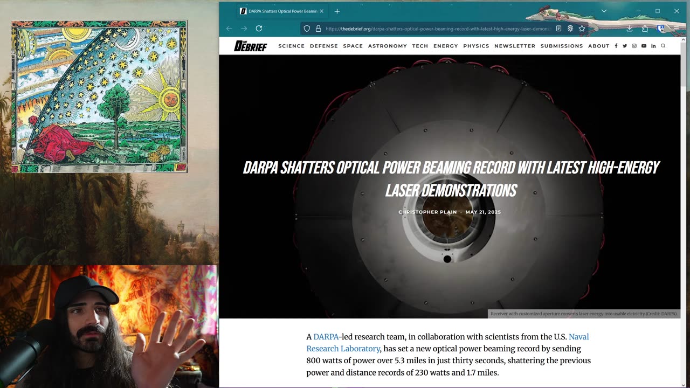Open a new tab with plus button
690x388 pixels.
337,11
